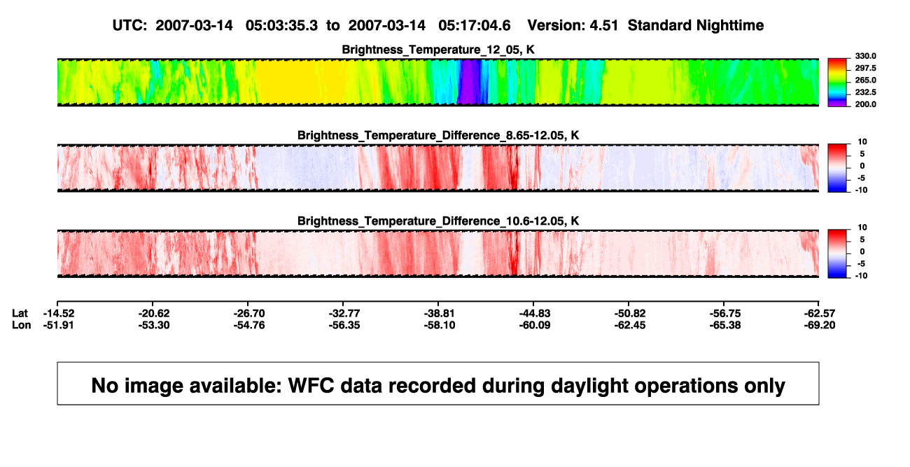
Task: Click longitude value -51.91
Action: tap(59, 325)
